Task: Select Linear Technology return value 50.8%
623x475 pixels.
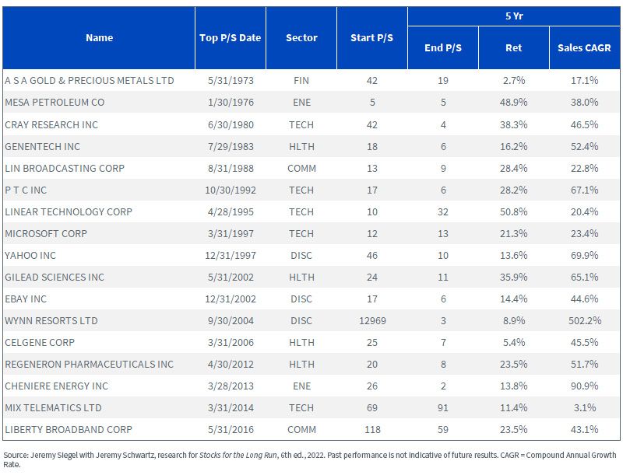Action: point(514,211)
